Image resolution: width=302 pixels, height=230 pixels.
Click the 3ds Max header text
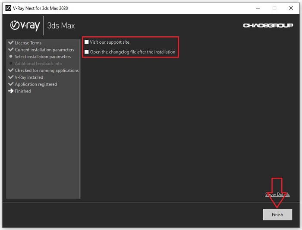coord(61,26)
